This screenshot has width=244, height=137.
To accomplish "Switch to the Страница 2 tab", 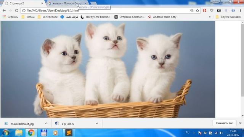I will pos(23,3).
